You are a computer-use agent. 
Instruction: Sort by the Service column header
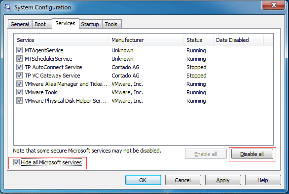tap(61, 40)
